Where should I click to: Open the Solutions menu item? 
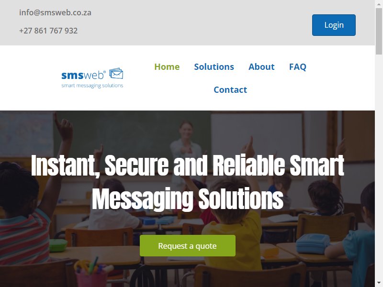pos(214,66)
